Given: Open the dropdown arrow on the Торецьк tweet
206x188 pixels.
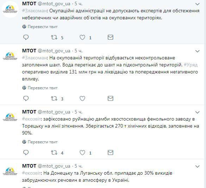Looking at the screenshot, I should point(198,112).
